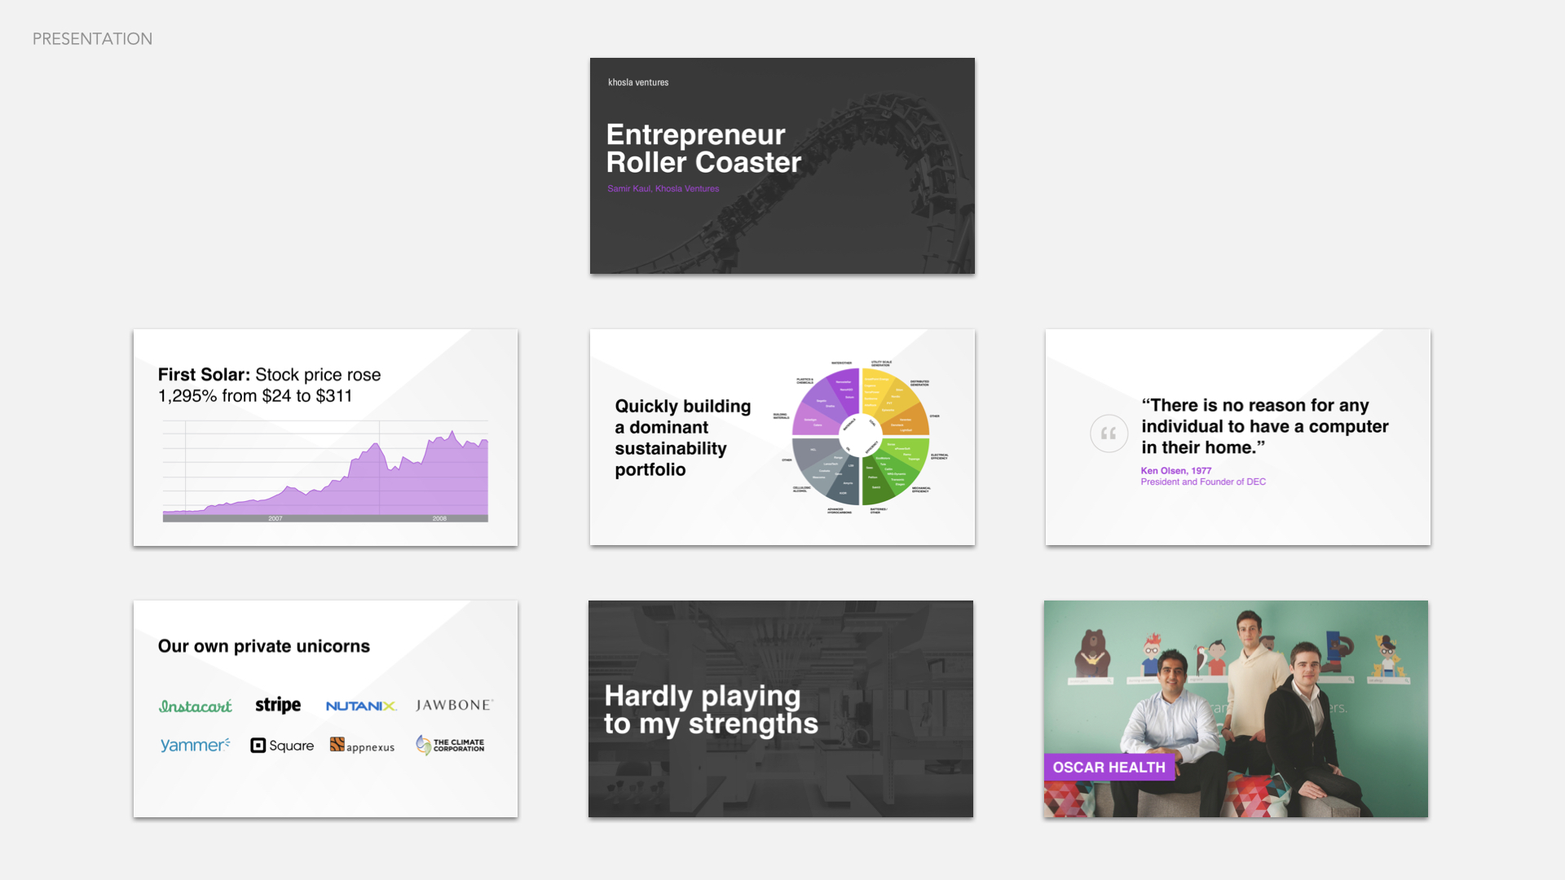
Task: Open the Hardly playing to my strengths slide
Action: pos(781,709)
